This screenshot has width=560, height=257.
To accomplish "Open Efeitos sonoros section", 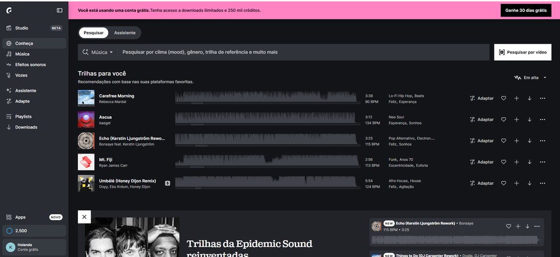I will pyautogui.click(x=34, y=65).
